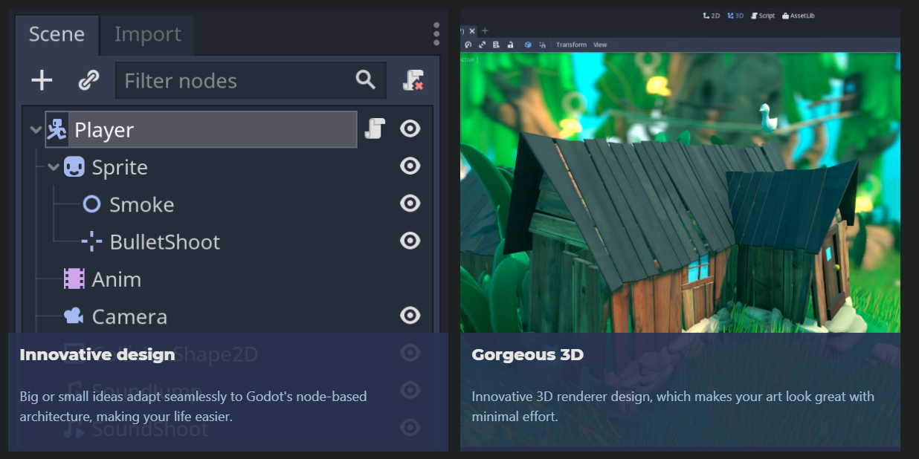Instance a child scene using the chain icon
Viewport: 919px width, 459px height.
[x=88, y=80]
